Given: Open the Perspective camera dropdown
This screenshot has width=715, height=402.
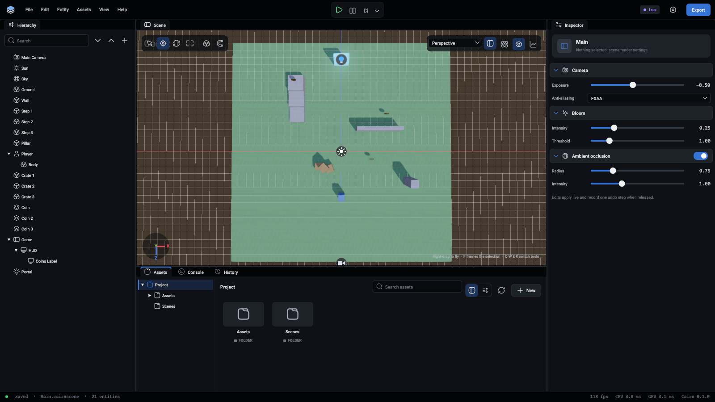Looking at the screenshot, I should point(455,43).
